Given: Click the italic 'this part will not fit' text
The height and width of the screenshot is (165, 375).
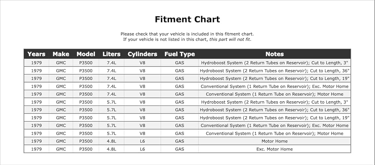Looking at the screenshot, I should (229, 39).
